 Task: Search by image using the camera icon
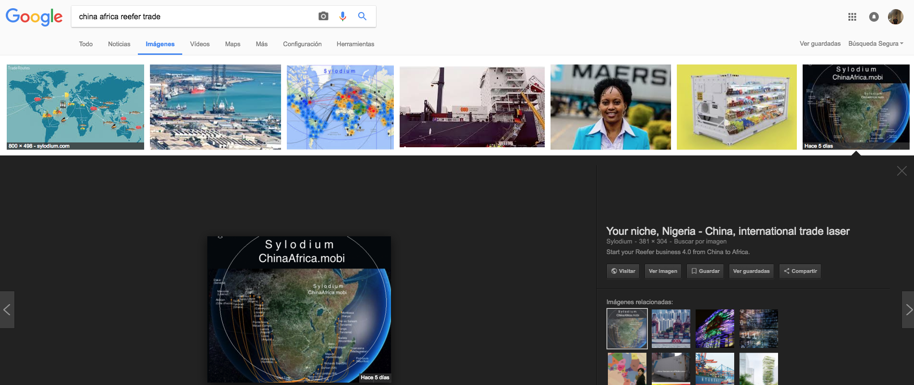tap(323, 16)
